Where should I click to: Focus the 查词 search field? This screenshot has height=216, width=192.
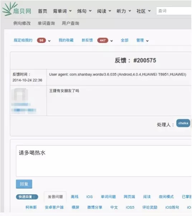174,11
